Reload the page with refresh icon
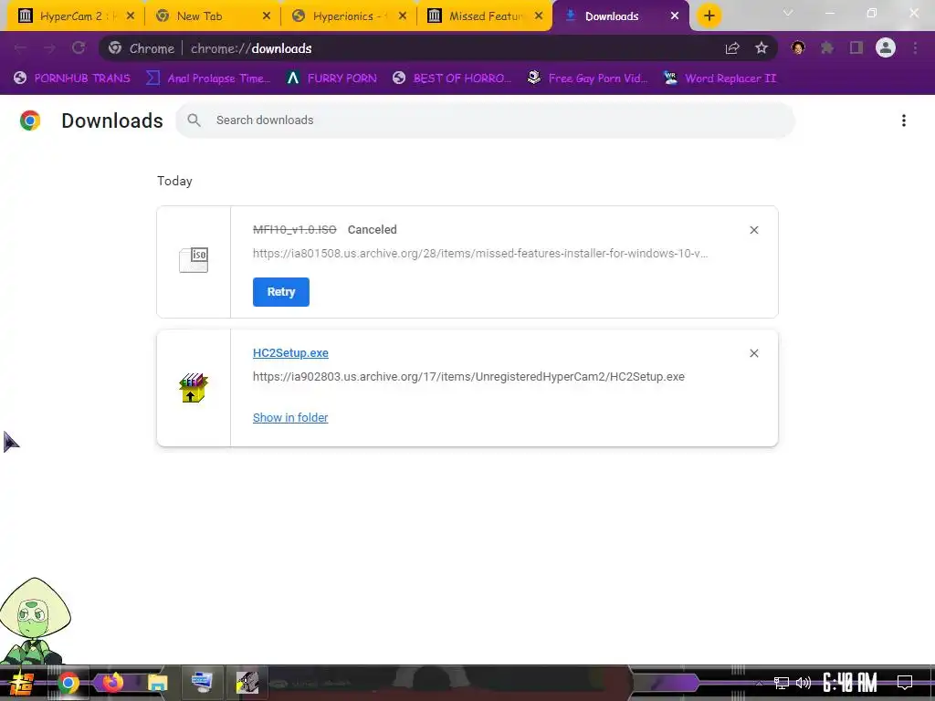The width and height of the screenshot is (935, 701). click(x=79, y=48)
